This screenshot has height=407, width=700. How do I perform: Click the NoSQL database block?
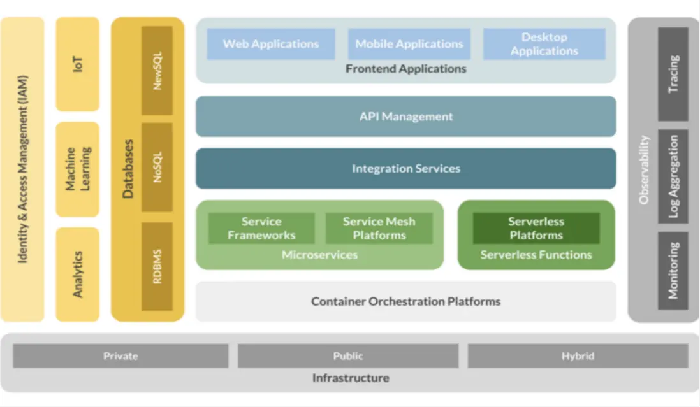click(x=157, y=167)
